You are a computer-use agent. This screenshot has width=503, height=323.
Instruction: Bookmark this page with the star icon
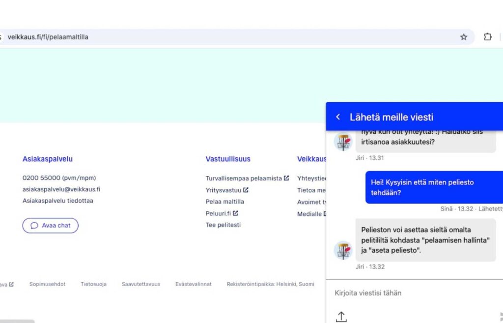[x=464, y=37]
